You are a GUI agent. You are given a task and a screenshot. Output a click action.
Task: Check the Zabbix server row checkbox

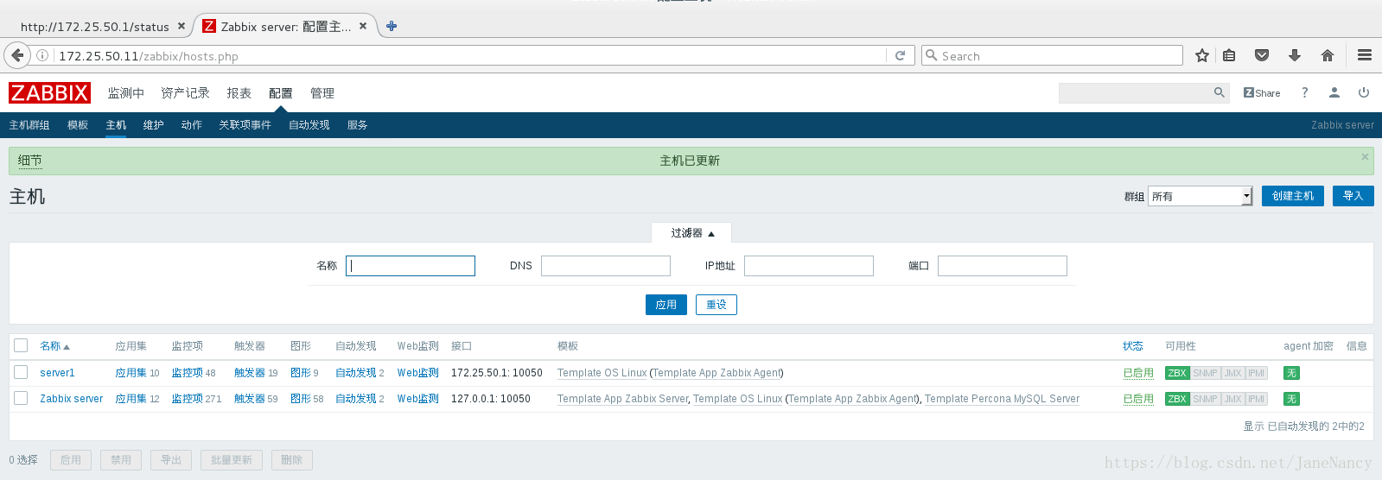point(21,398)
